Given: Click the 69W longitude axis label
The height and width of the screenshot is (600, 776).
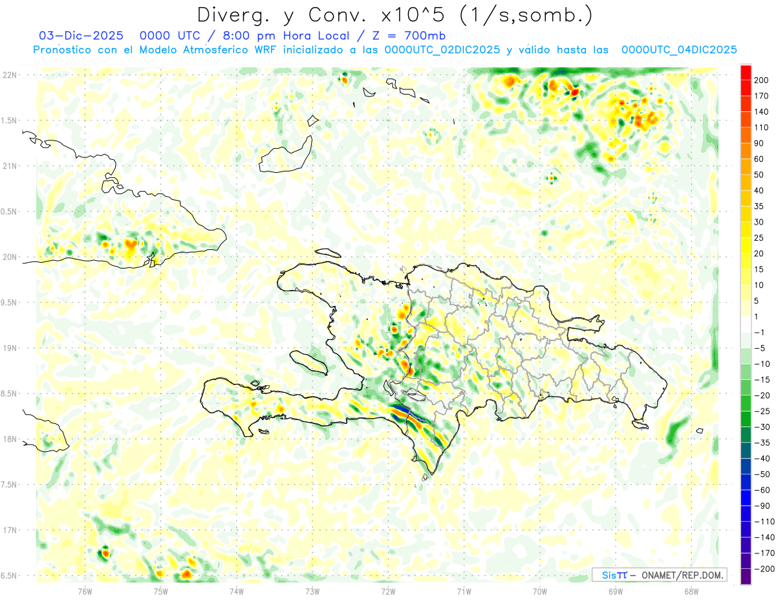Looking at the screenshot, I should coord(616,591).
